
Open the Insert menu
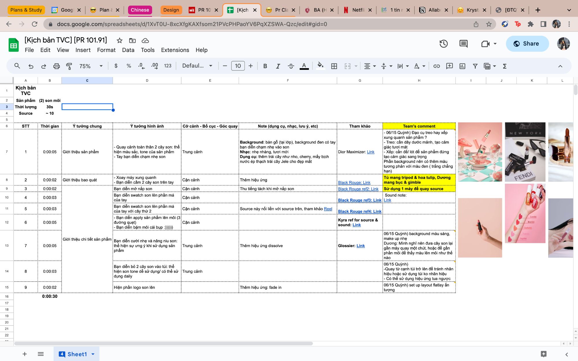coord(83,50)
